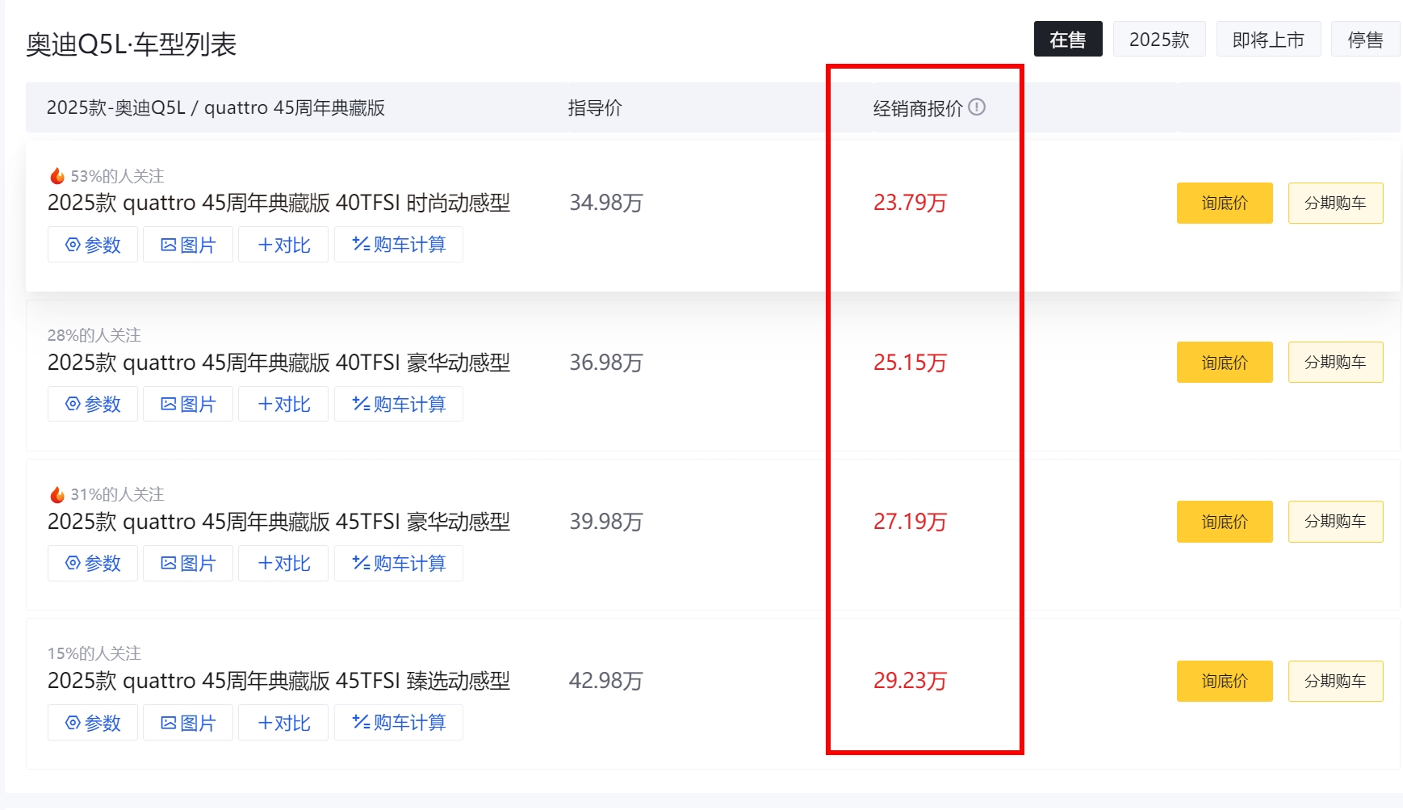Open the 停售 tab
This screenshot has width=1403, height=810.
tap(1365, 39)
